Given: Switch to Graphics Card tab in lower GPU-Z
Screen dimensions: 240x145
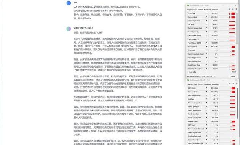Looking at the screenshot, I should (x=192, y=84).
